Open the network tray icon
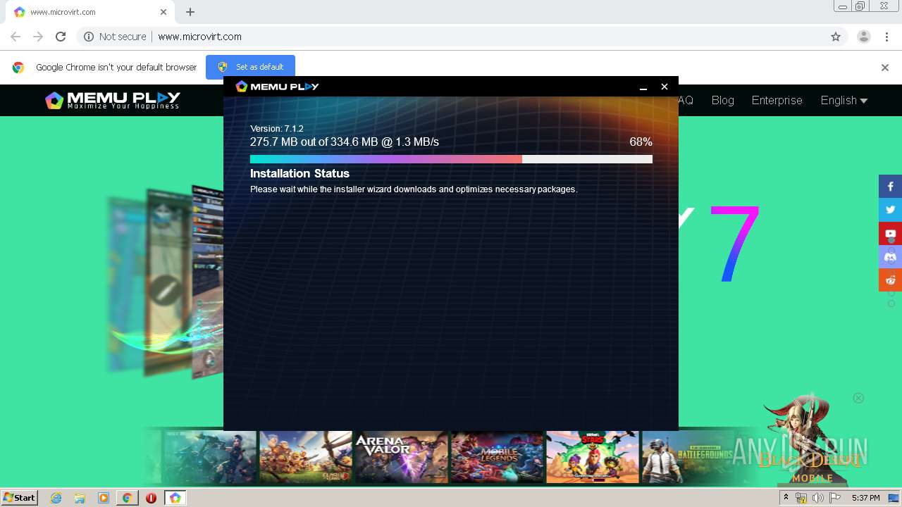Viewport: 902px width, 507px height. [801, 498]
